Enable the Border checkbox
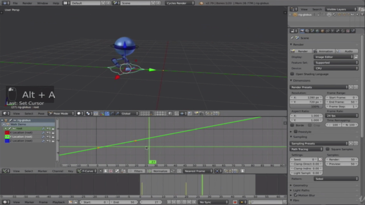The height and width of the screenshot is (205, 365). tap(292, 125)
